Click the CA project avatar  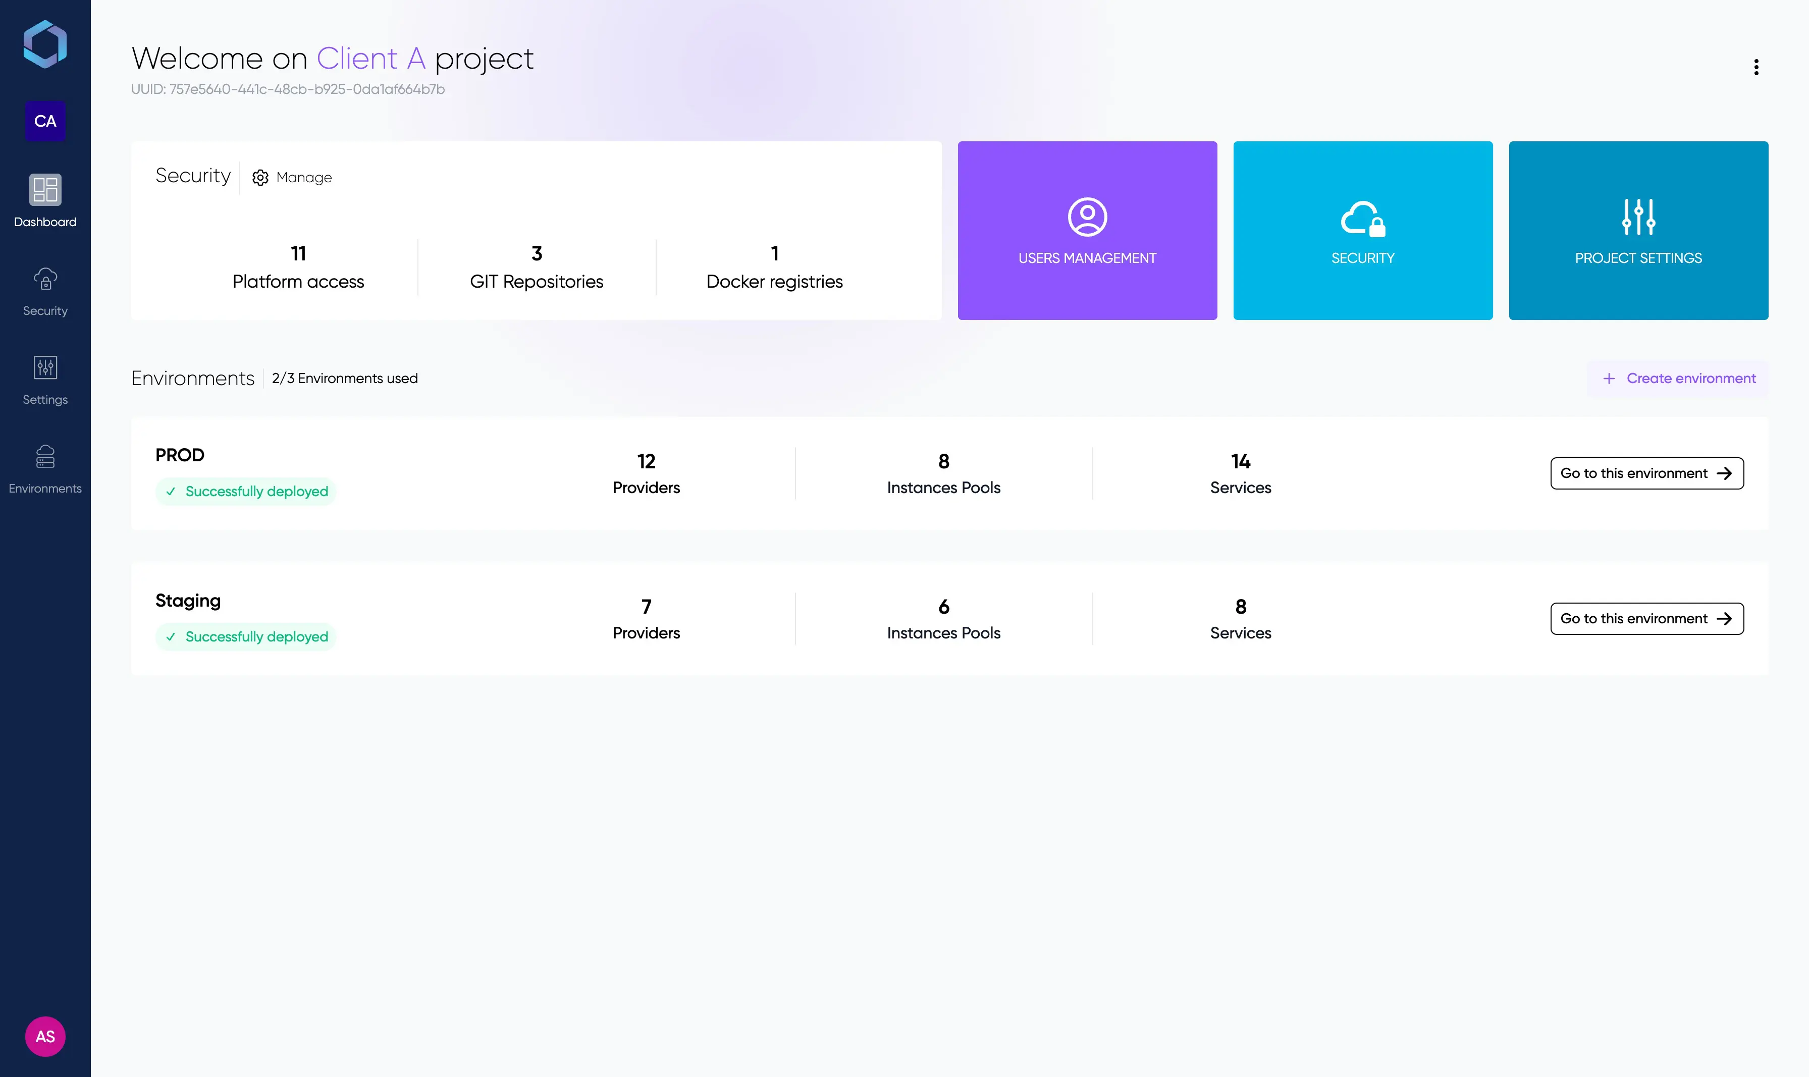coord(45,121)
